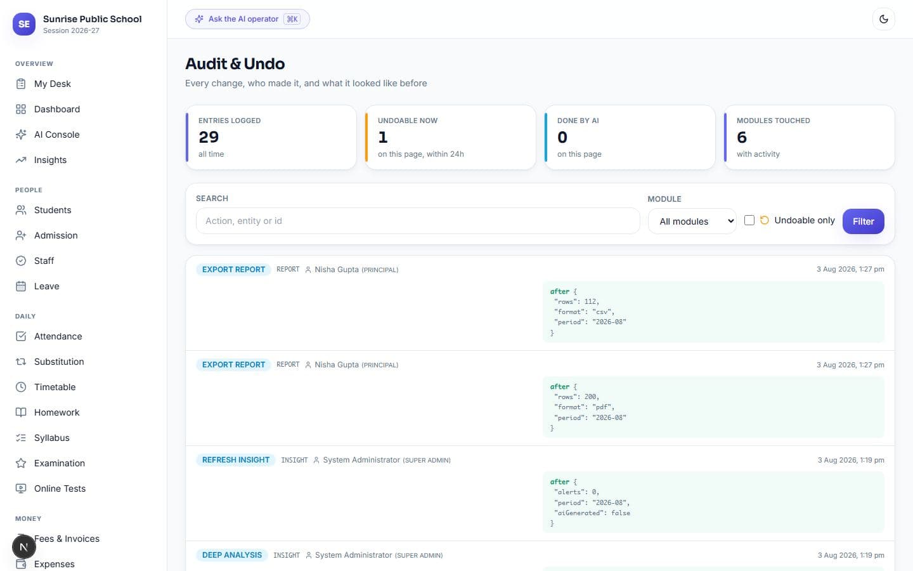The width and height of the screenshot is (913, 571).
Task: Click the Filter button
Action: 863,221
